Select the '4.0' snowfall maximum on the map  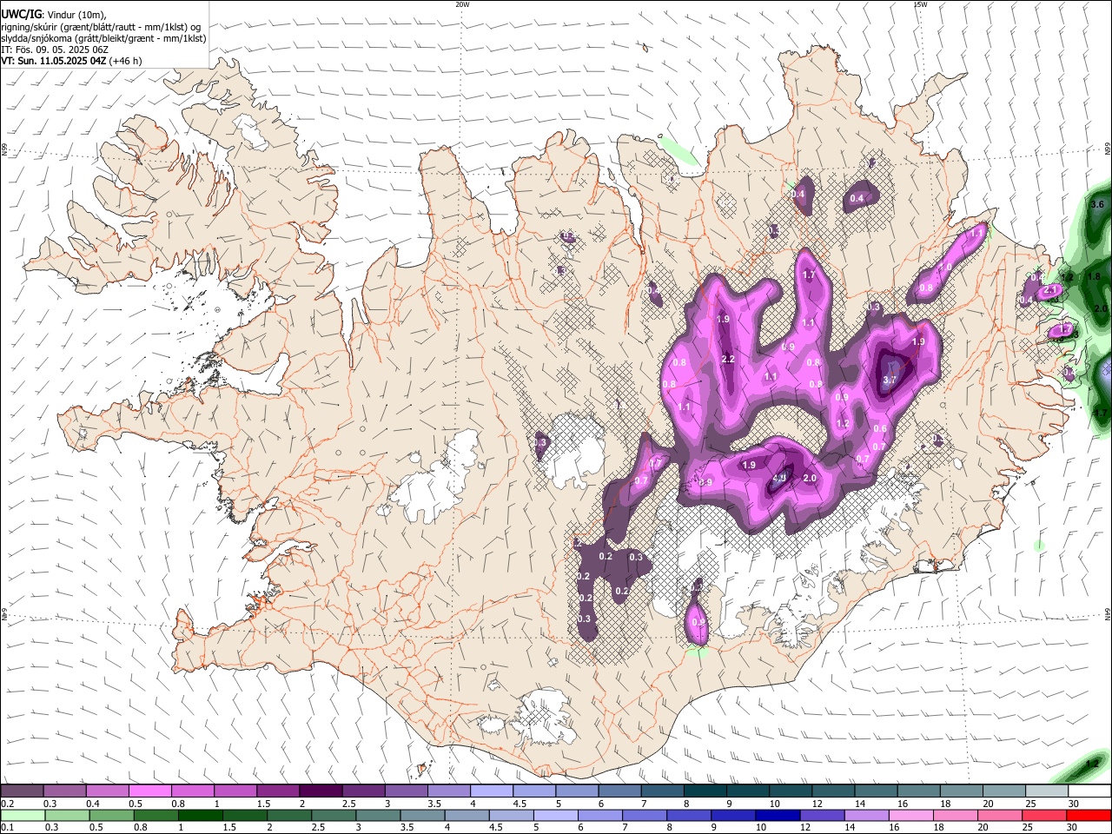779,478
